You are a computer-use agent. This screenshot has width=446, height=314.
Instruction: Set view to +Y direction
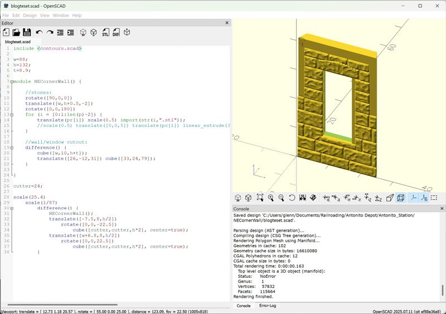[347, 198]
